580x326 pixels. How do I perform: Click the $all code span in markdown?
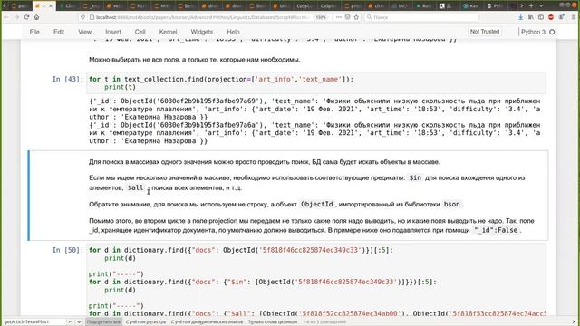pos(135,187)
